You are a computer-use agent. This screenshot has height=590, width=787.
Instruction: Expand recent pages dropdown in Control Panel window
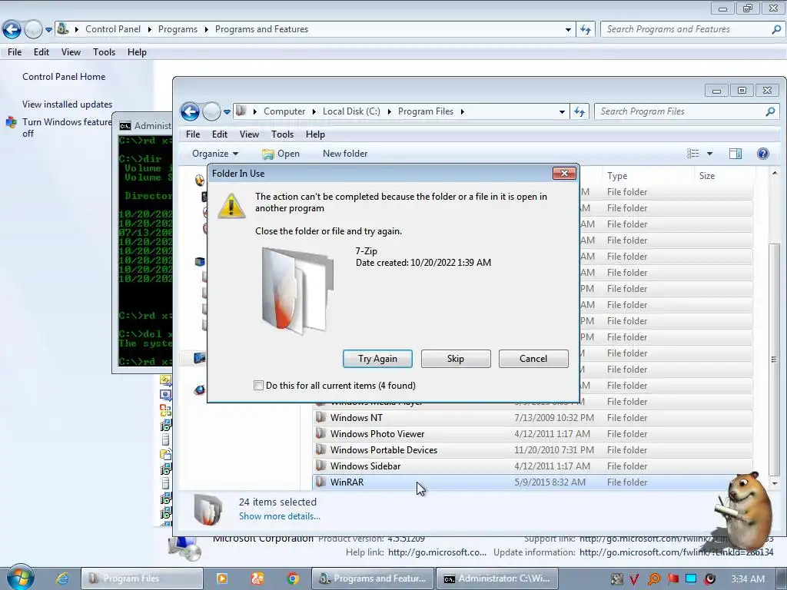48,30
